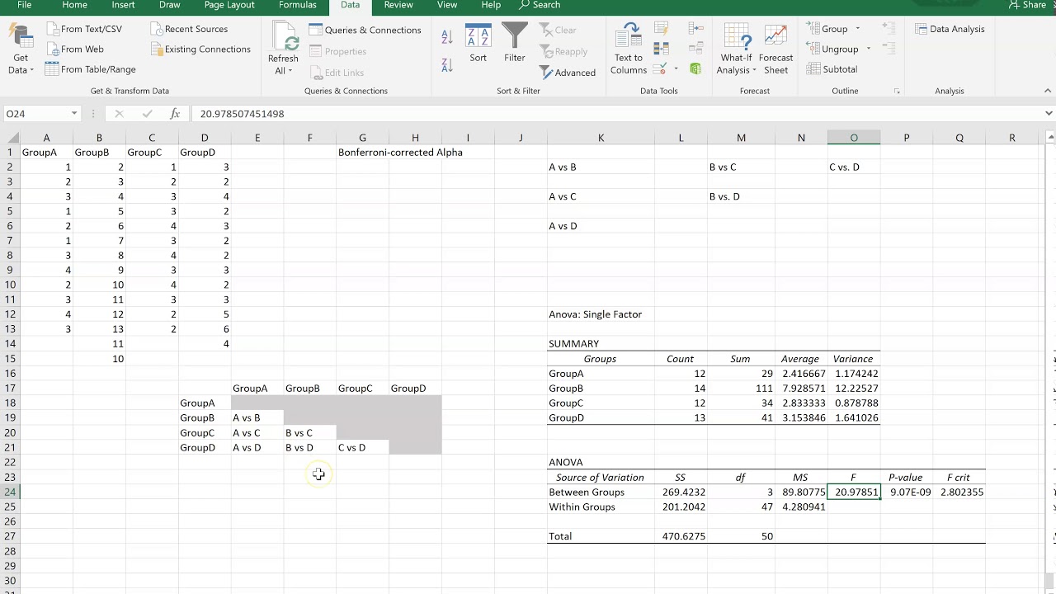Click Data Analysis in Analysis group
Image resolution: width=1056 pixels, height=594 pixels.
950,29
